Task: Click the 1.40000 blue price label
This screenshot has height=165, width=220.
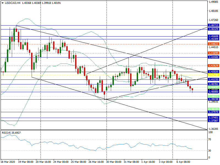Action: (213, 92)
